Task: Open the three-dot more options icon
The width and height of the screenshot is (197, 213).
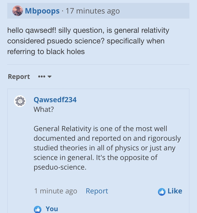Action: 42,77
